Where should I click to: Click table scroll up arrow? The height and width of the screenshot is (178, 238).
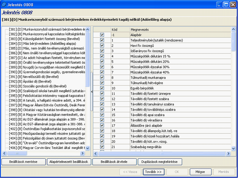coord(233,29)
